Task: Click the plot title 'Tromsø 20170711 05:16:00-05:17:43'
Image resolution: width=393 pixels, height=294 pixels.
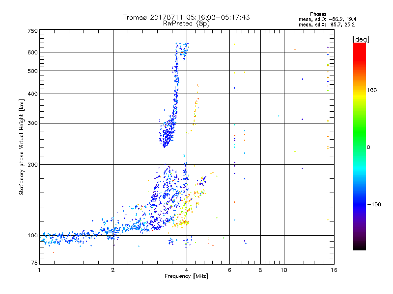Action: point(186,17)
